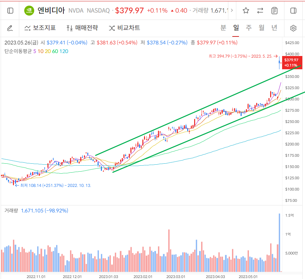305x279 pixels.
Task: Click the 2023.03.01 date axis label
Action: pyautogui.click(x=176, y=276)
